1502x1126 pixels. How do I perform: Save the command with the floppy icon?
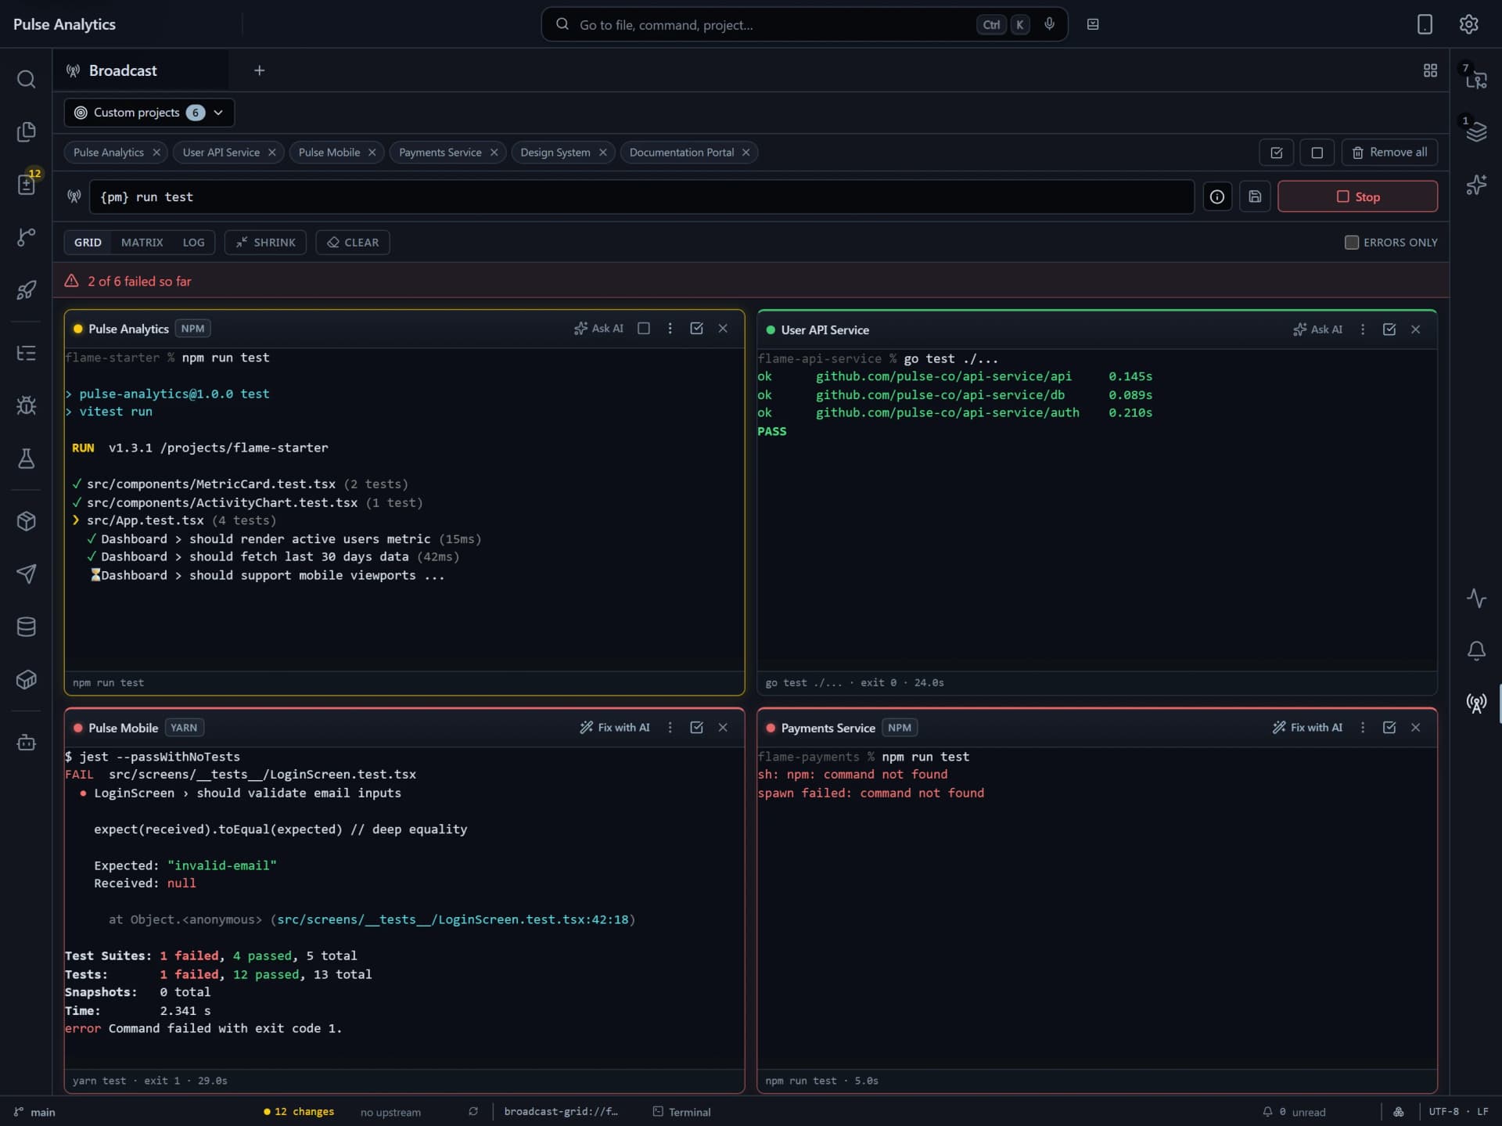pos(1255,197)
